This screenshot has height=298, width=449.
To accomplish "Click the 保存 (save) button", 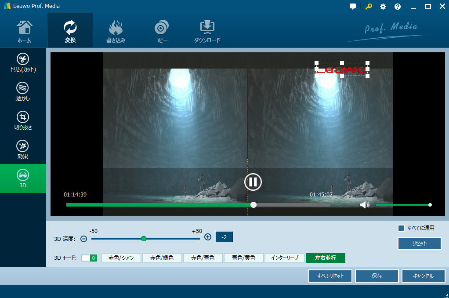I will point(377,276).
